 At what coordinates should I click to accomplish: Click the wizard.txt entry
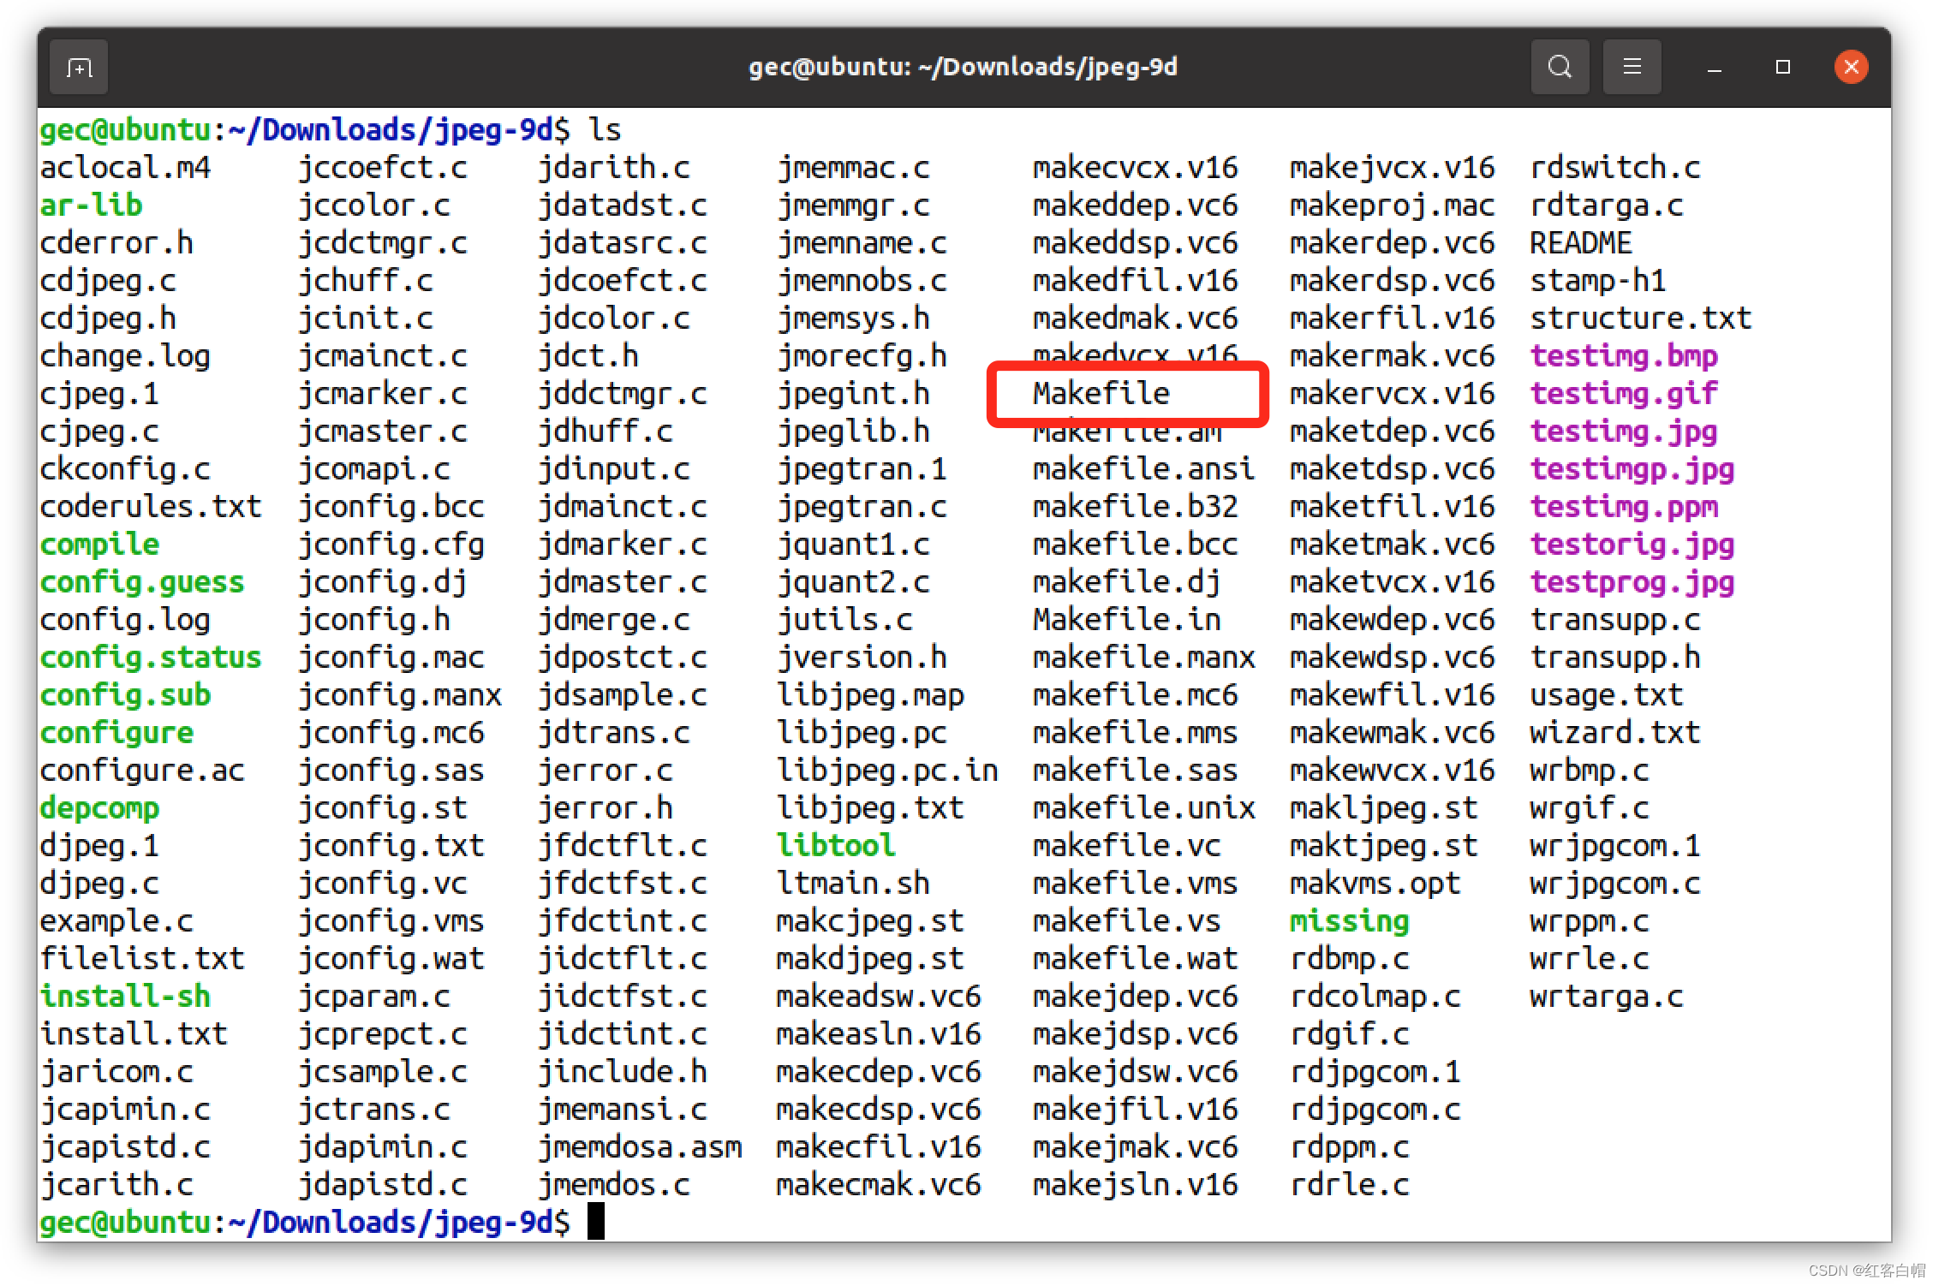pyautogui.click(x=1615, y=733)
